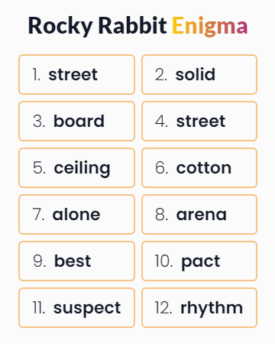
Task: Select the rhythm word box
Action: pos(199,307)
